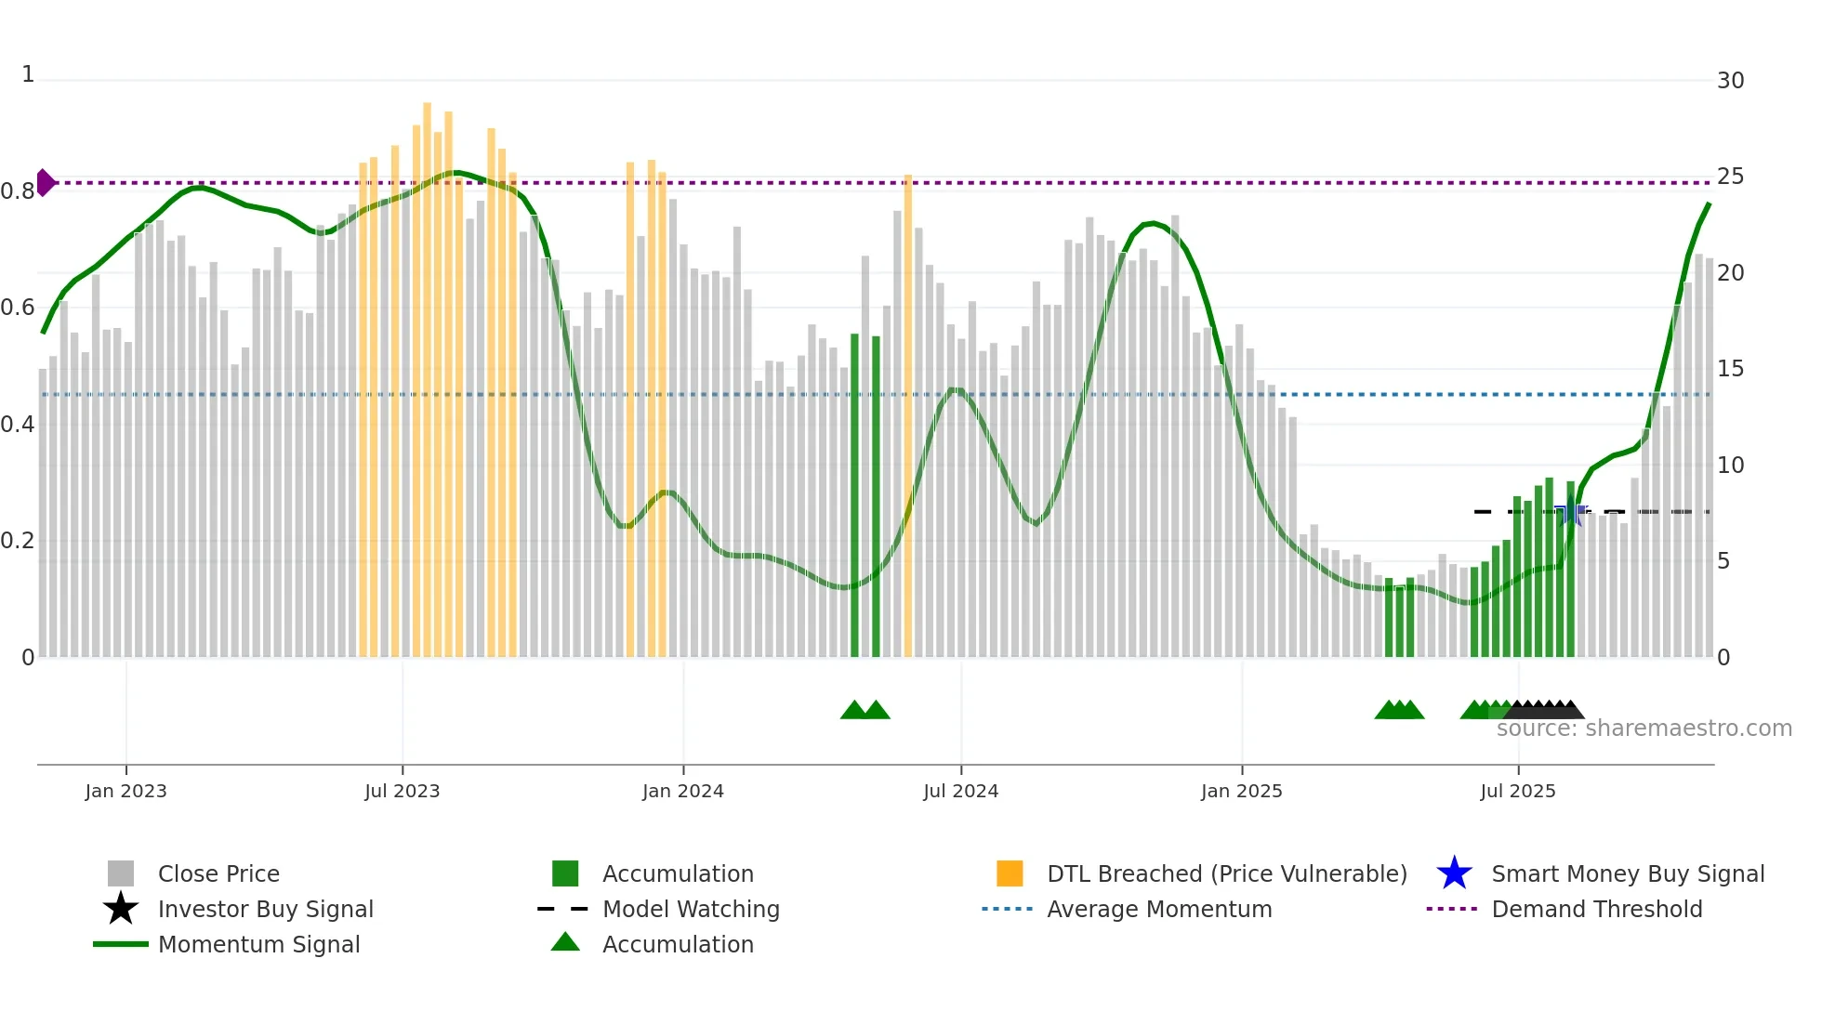Click the Jan 2025 axis label
The image size is (1822, 1024).
click(x=1241, y=791)
